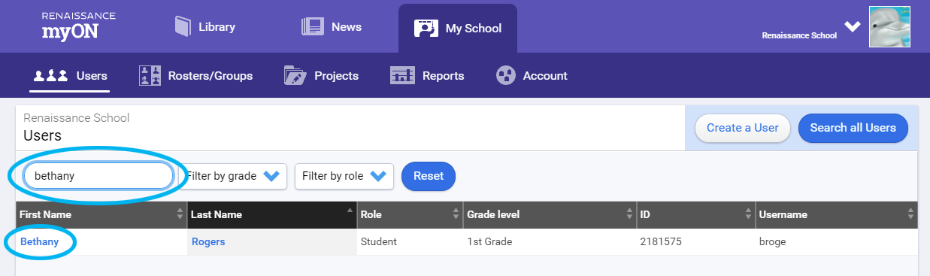Open the Filter by role dropdown
Image resolution: width=930 pixels, height=276 pixels.
coord(344,176)
